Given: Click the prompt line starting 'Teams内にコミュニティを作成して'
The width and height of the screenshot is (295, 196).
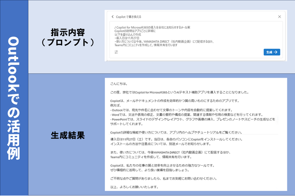Looking at the screenshot, I should pos(146,45).
